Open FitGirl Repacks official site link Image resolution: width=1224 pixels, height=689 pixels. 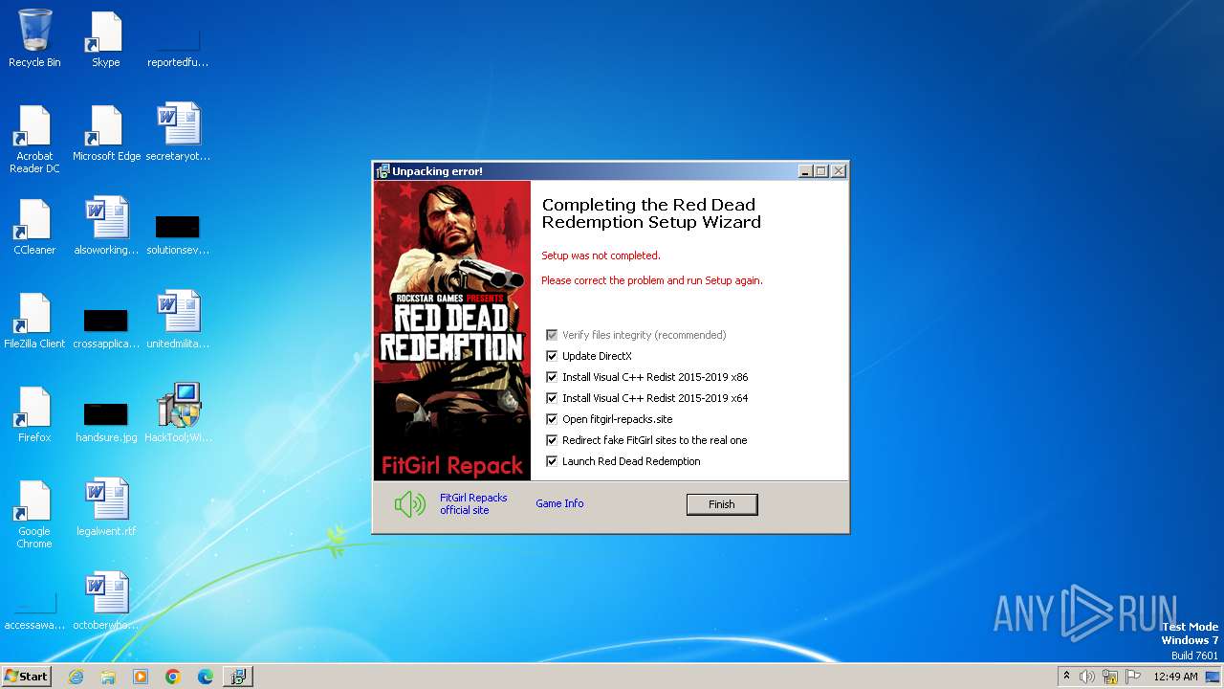(x=473, y=504)
